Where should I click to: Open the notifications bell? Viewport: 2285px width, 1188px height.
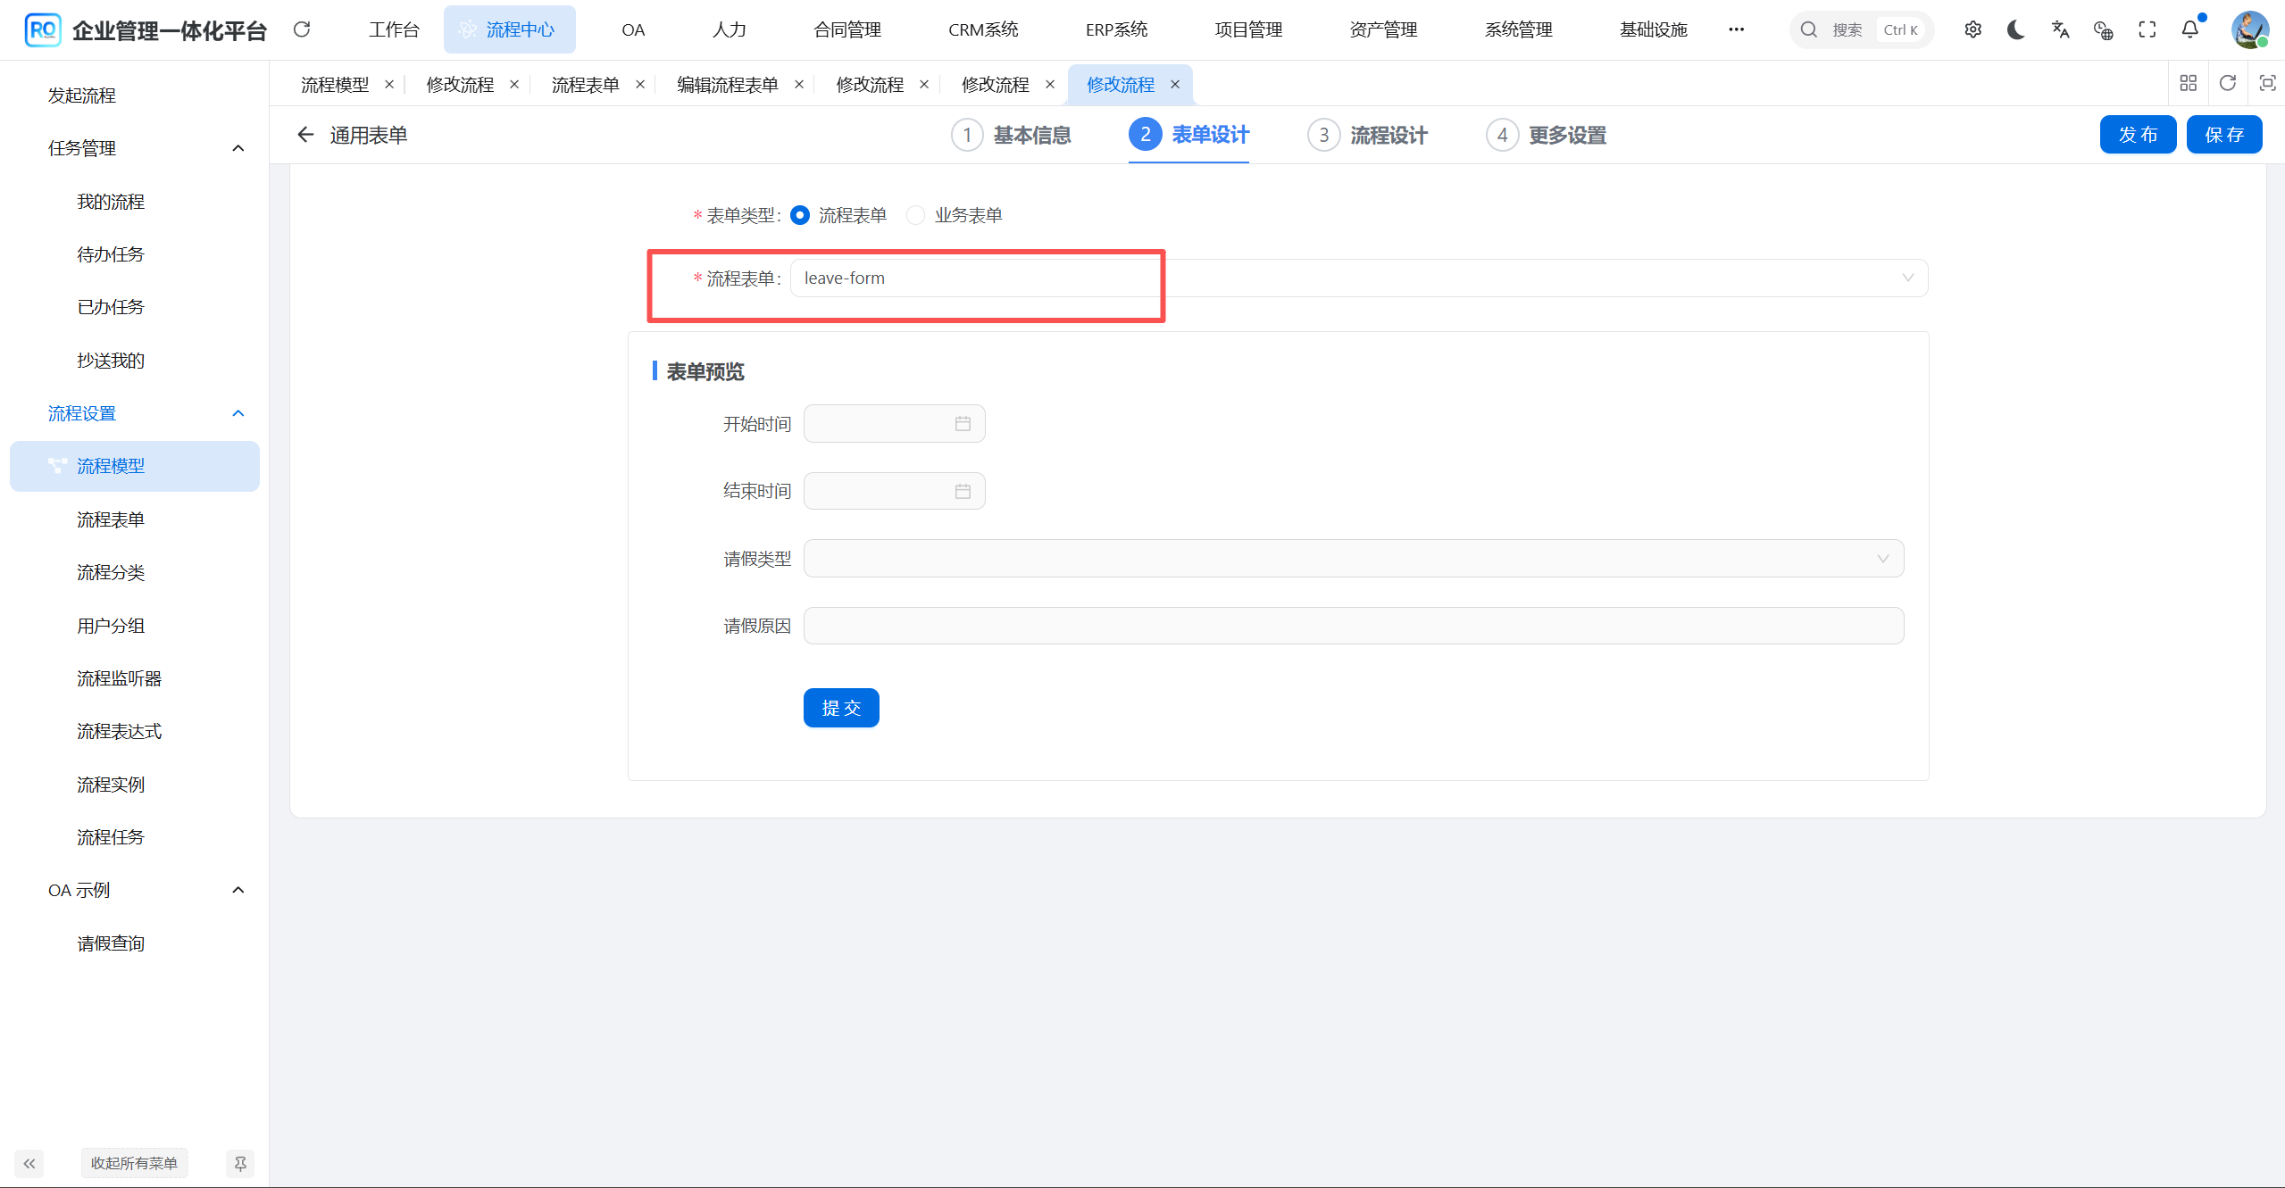click(2190, 29)
